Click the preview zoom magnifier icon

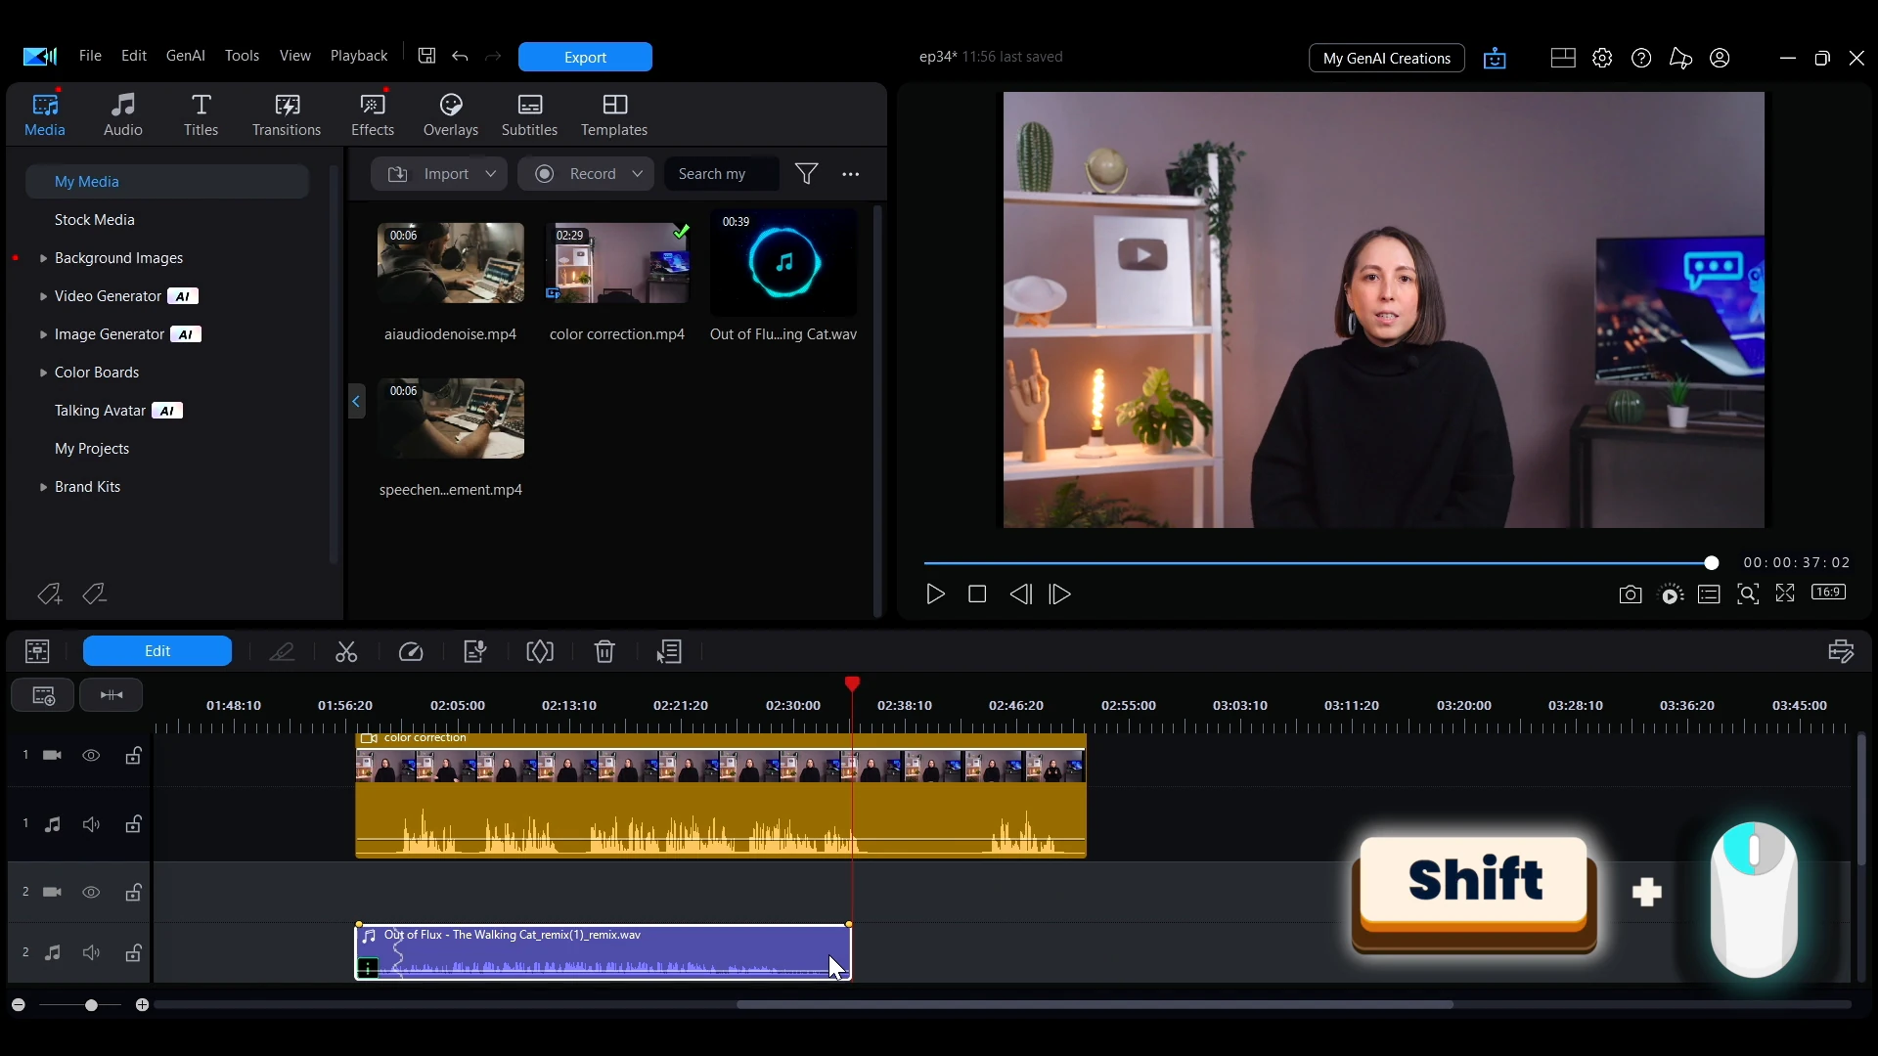coord(1748,594)
